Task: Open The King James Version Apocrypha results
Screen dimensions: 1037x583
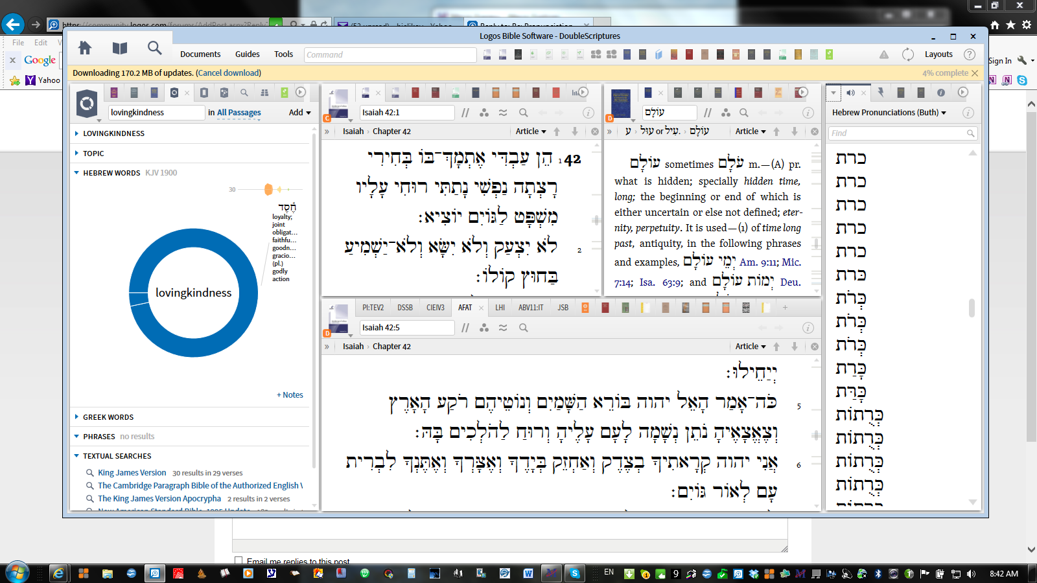Action: (x=159, y=499)
